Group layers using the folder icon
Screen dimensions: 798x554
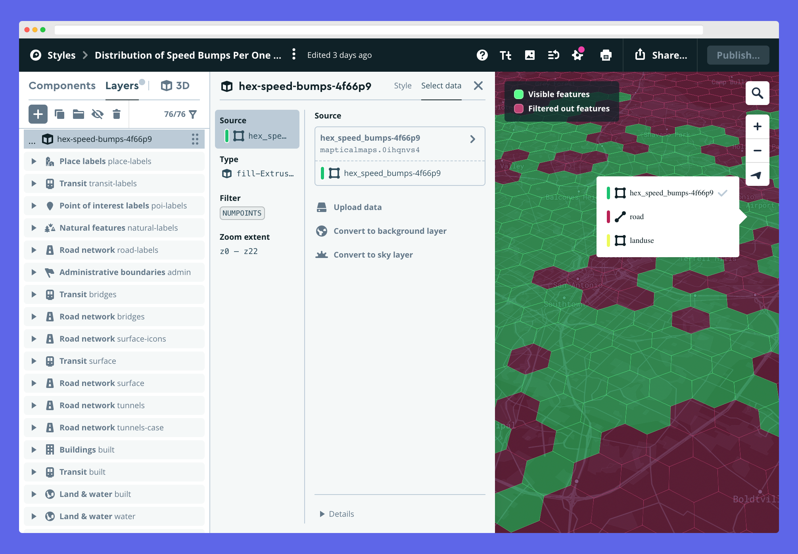pyautogui.click(x=79, y=115)
